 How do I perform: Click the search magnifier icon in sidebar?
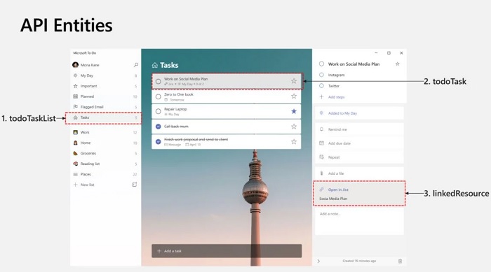pos(136,65)
